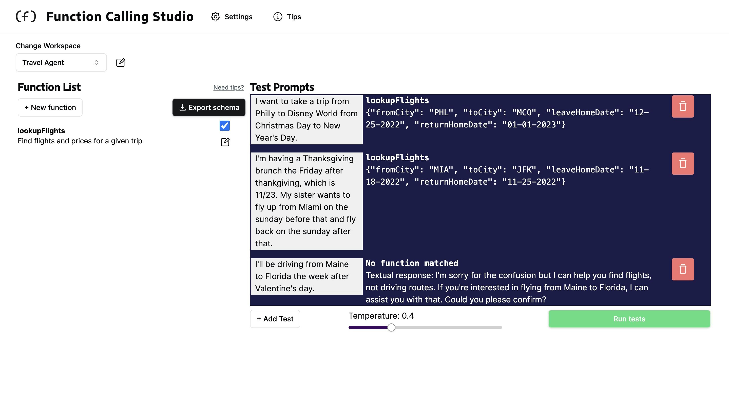The width and height of the screenshot is (729, 396).
Task: Click the workspace dropdown chevron arrows
Action: 96,62
